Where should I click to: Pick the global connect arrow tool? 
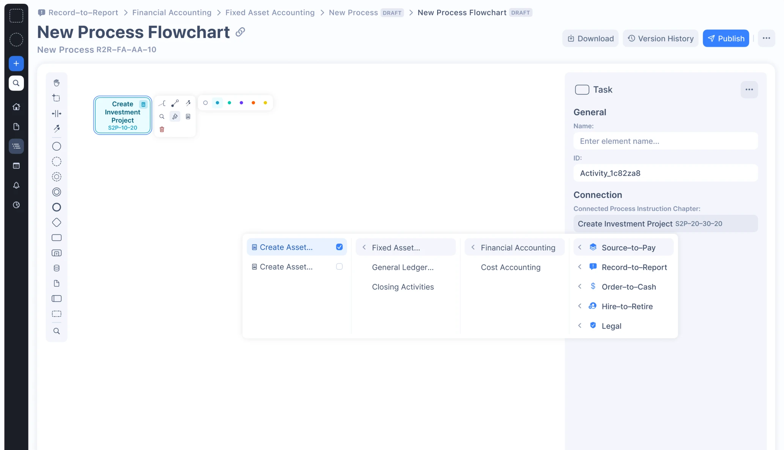pyautogui.click(x=57, y=129)
